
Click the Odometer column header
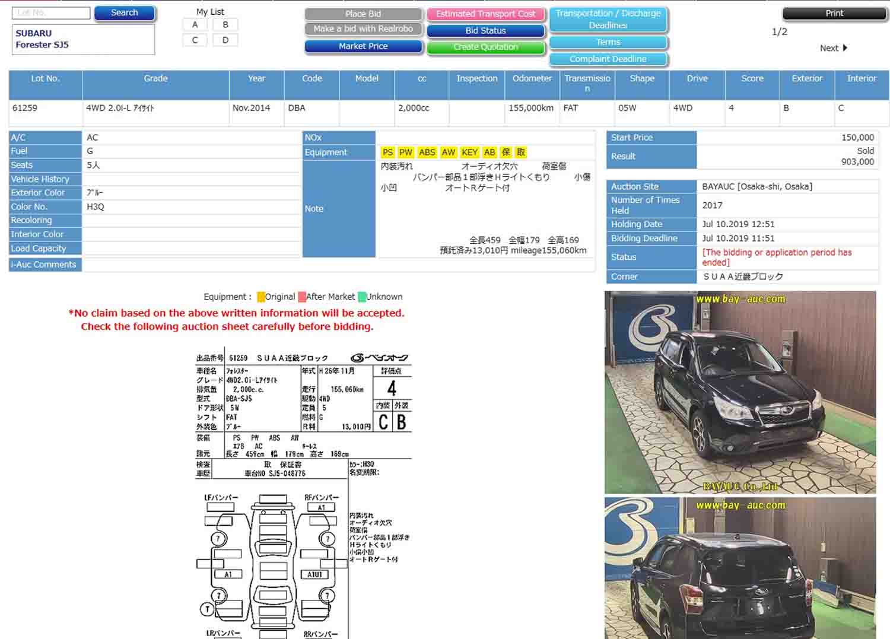click(532, 84)
